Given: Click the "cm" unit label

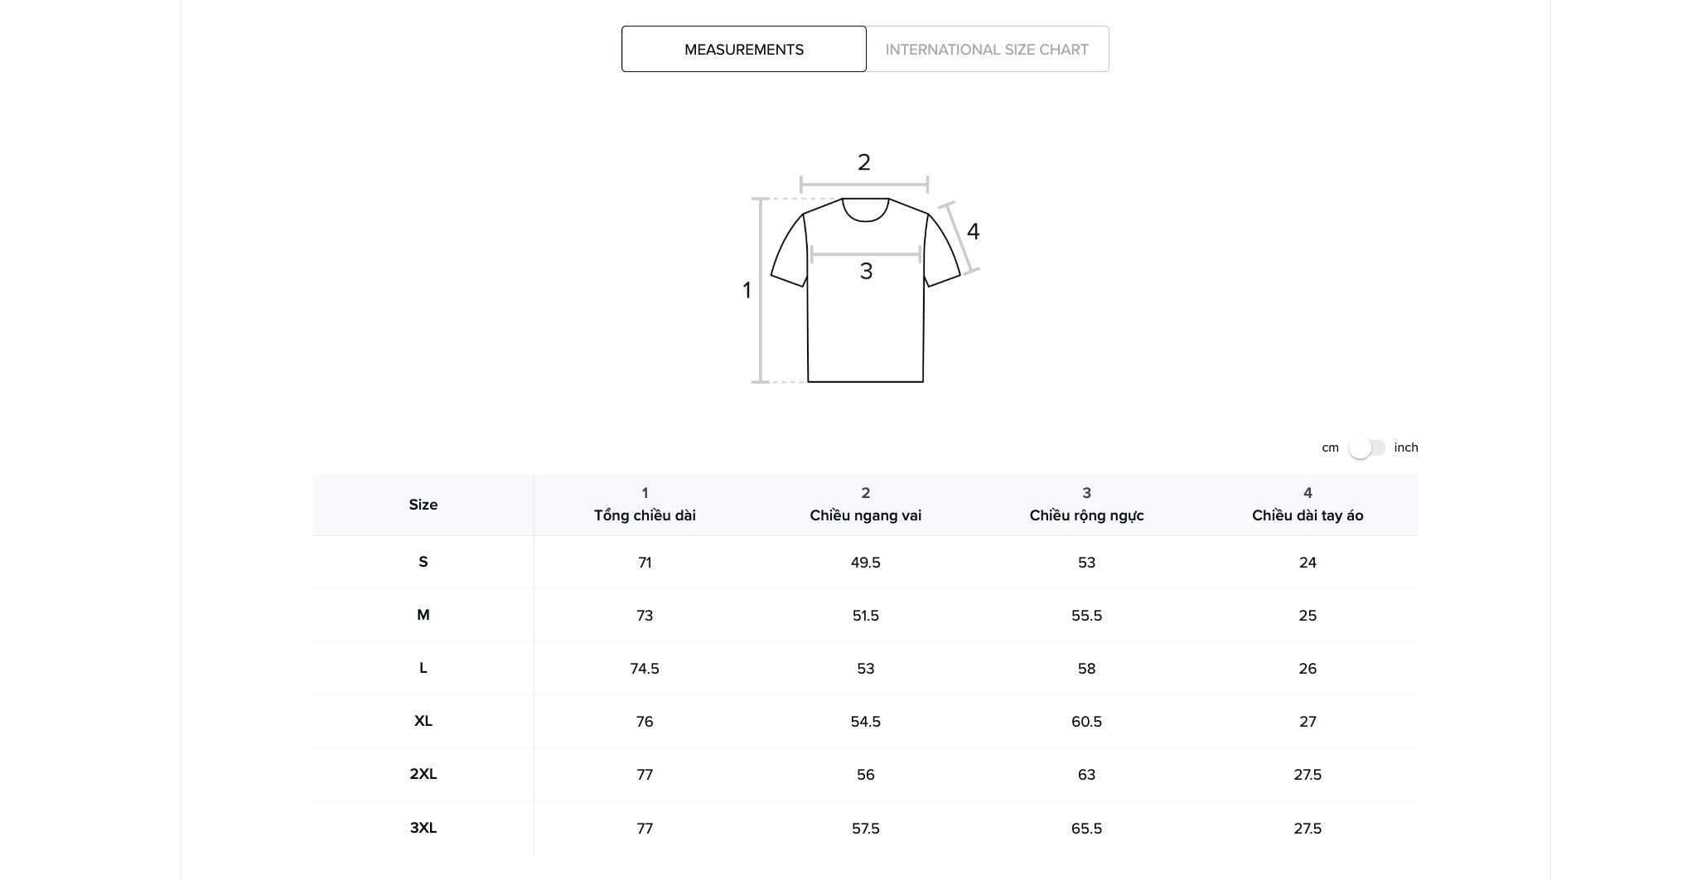Looking at the screenshot, I should 1330,448.
